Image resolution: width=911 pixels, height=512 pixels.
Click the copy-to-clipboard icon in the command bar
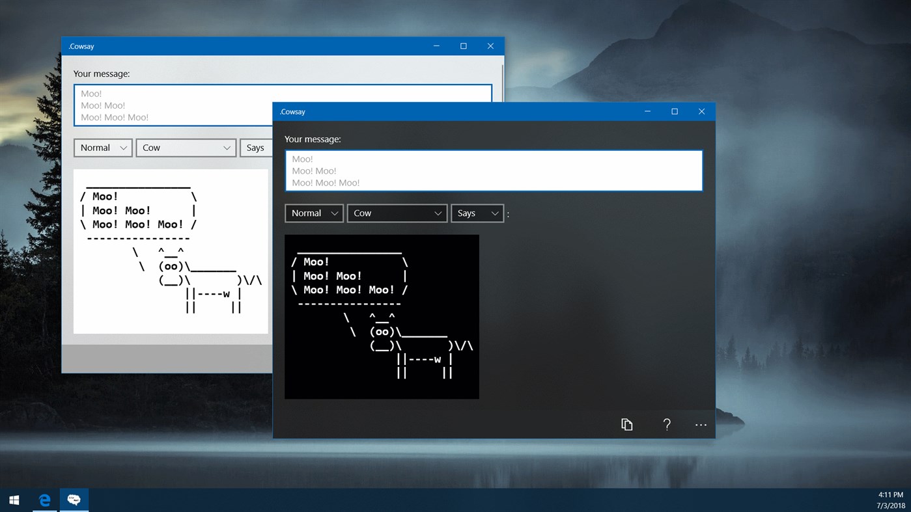coord(626,424)
